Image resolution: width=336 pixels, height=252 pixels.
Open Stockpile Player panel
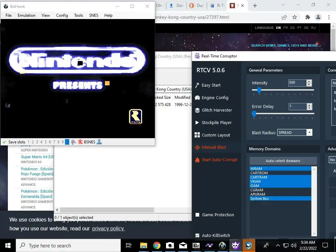213,123
